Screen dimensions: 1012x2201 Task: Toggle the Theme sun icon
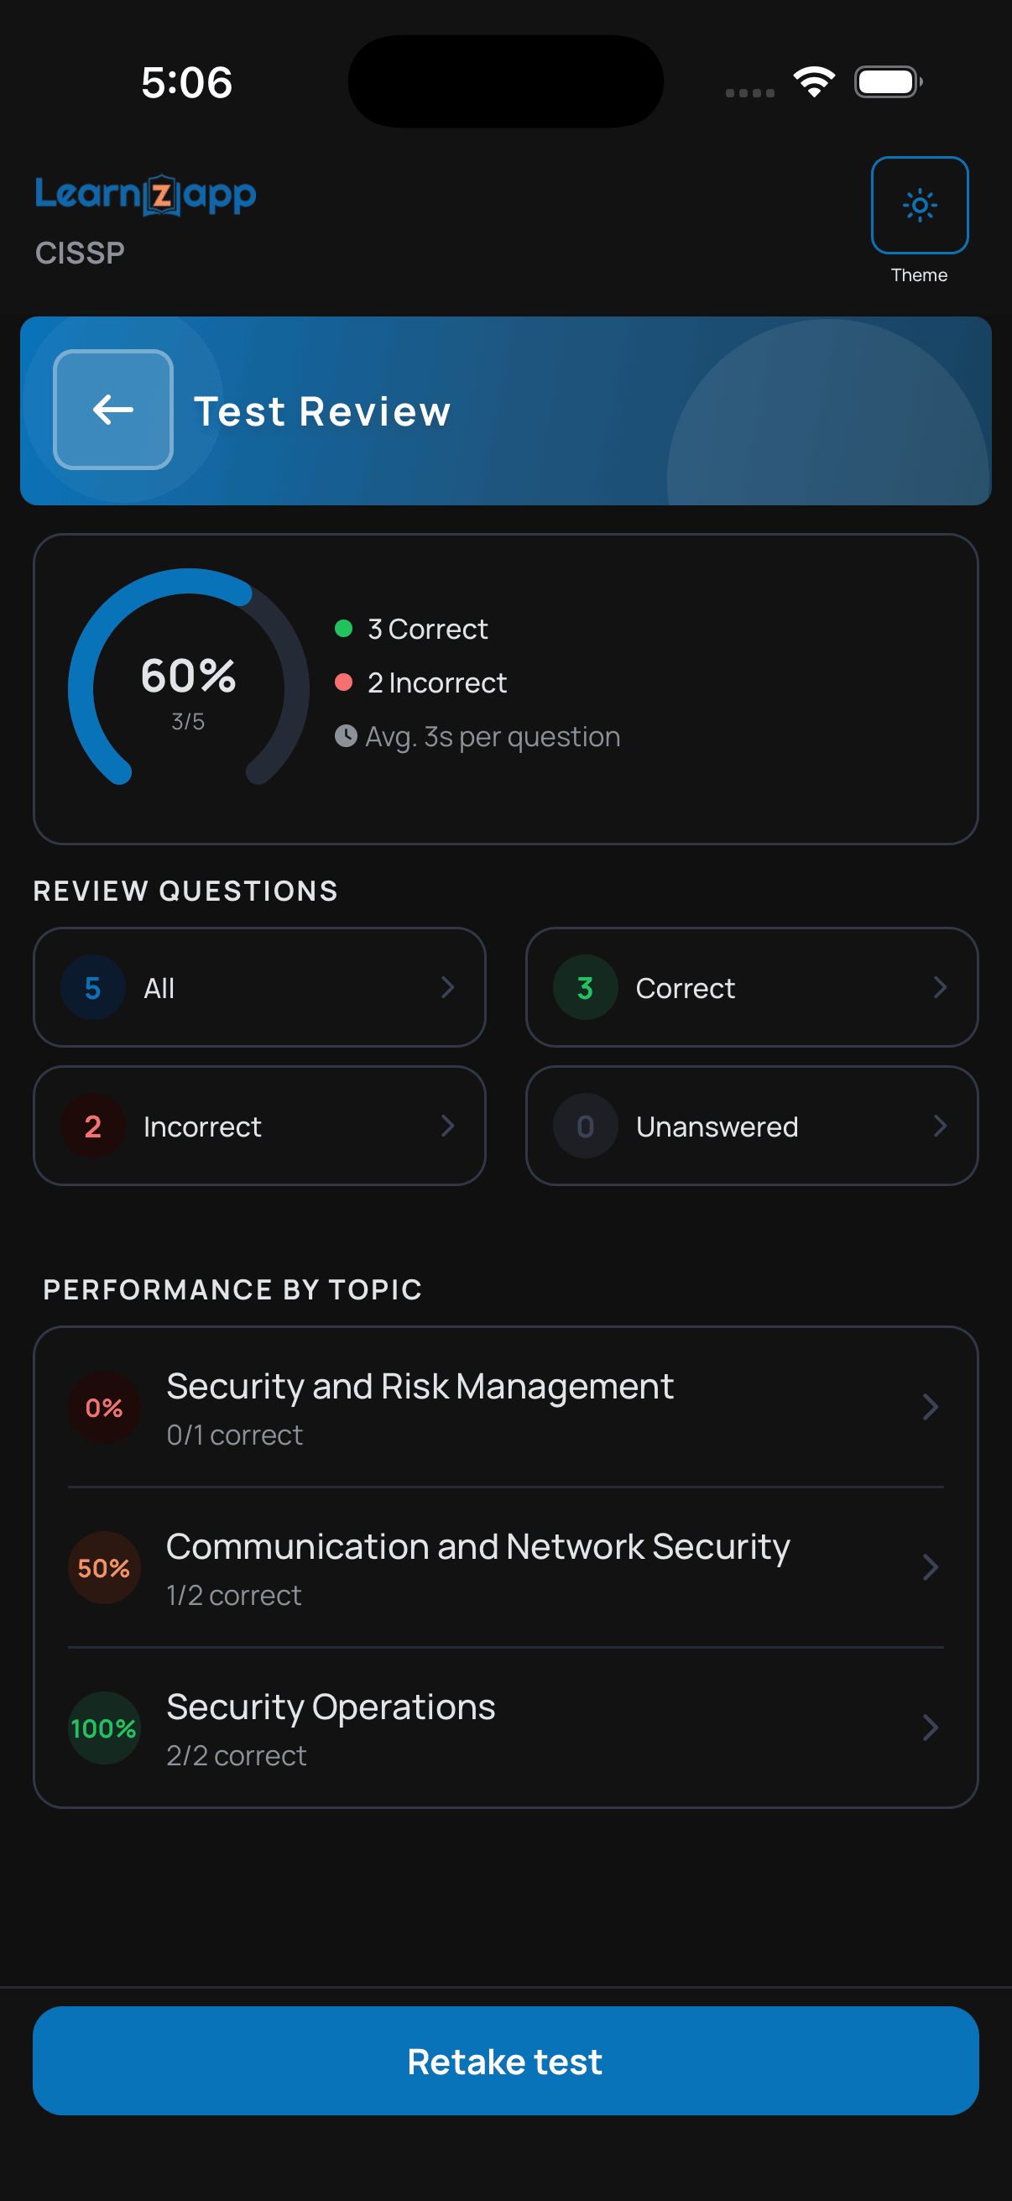pos(919,205)
